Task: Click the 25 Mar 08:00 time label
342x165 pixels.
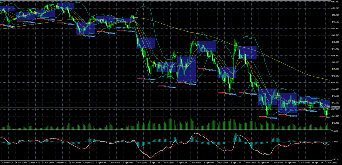Action: tap(7, 162)
